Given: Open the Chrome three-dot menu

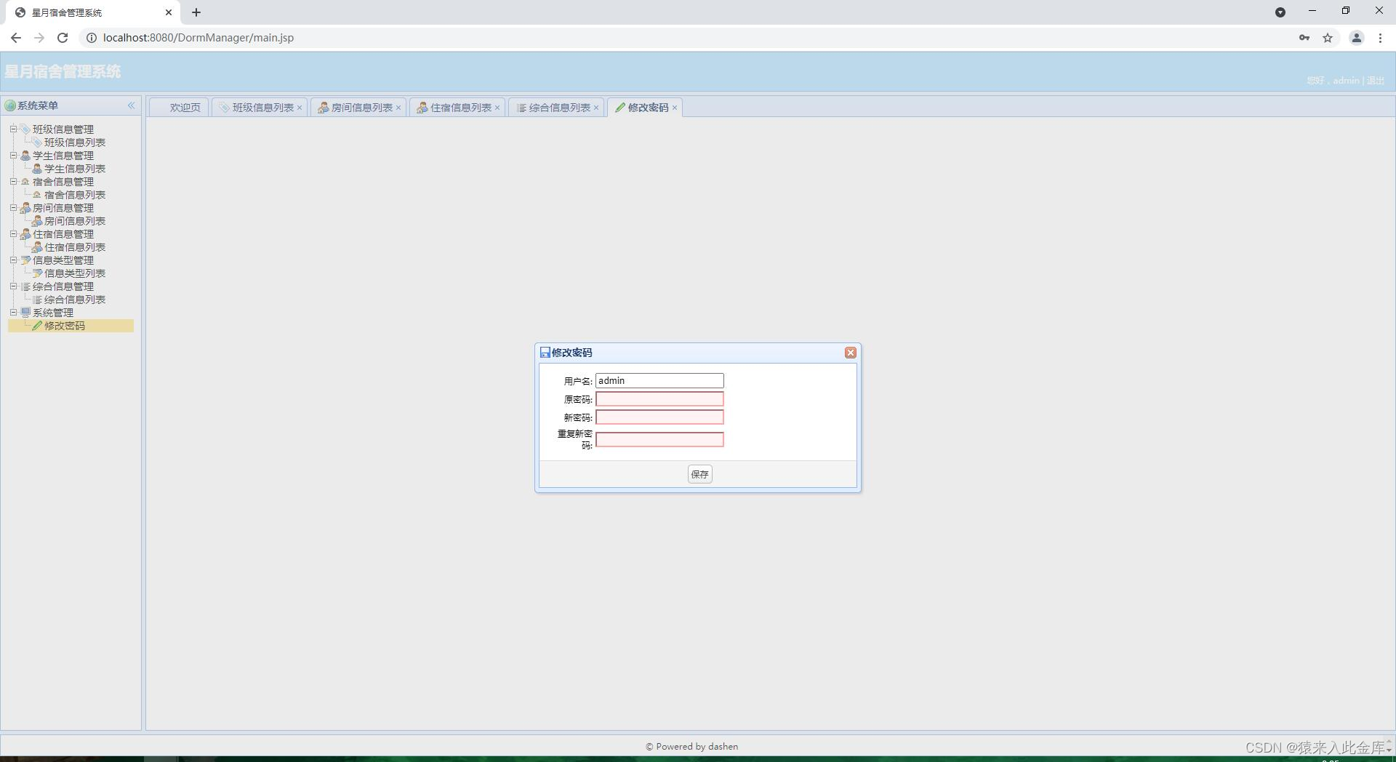Looking at the screenshot, I should [1380, 38].
